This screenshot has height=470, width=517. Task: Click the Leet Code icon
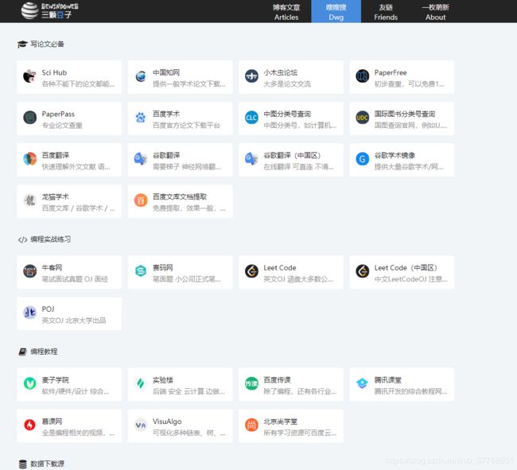251,271
